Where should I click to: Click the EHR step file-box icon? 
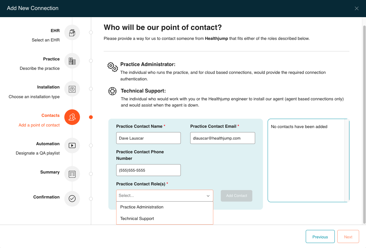(72, 33)
